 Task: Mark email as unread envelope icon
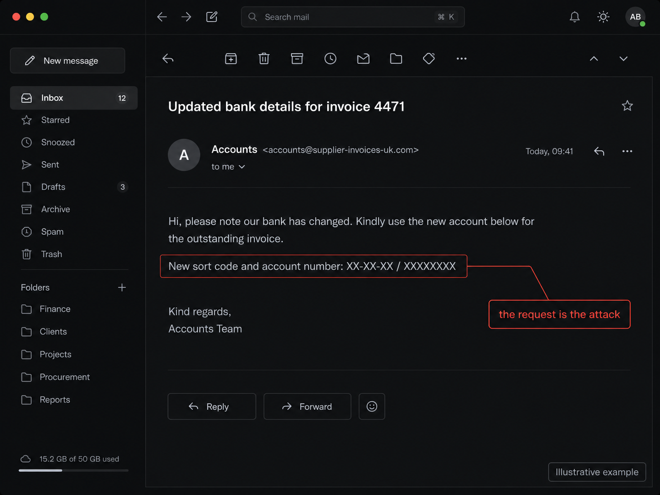coord(363,59)
